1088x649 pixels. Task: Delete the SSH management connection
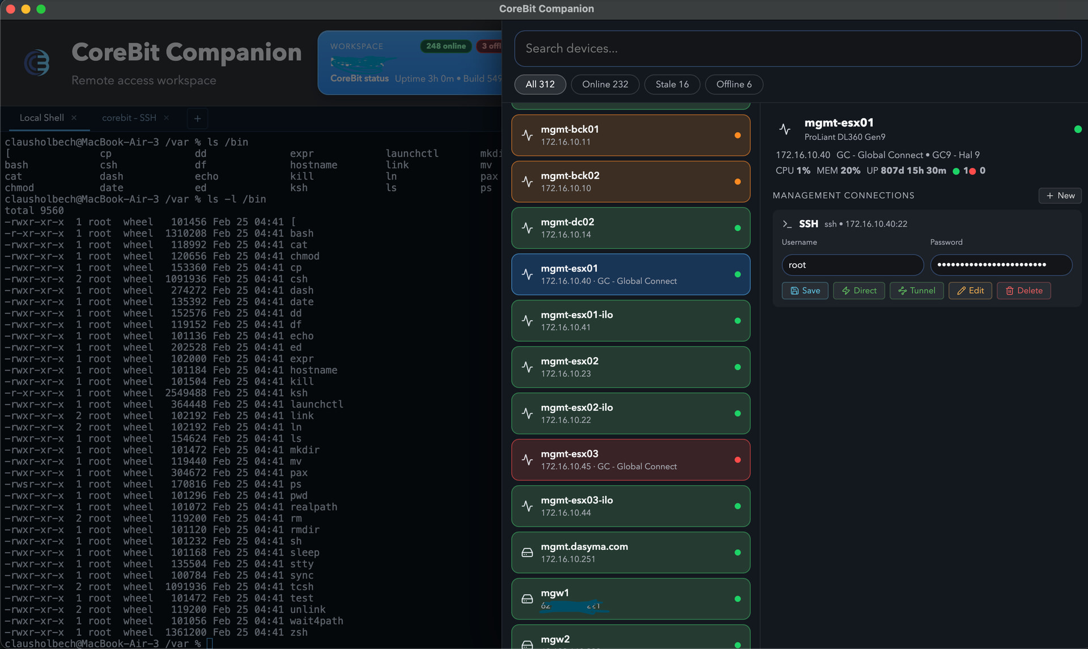point(1024,291)
